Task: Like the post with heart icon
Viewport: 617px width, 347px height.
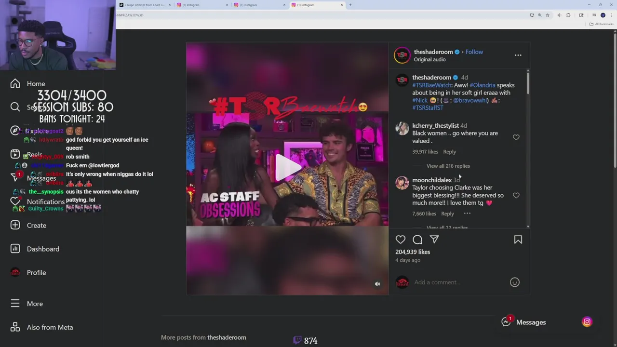Action: 401,240
